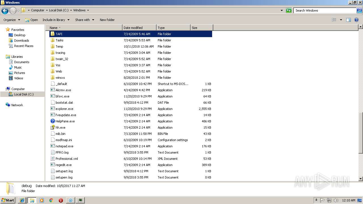This screenshot has height=204, width=363.
Task: Select the PFRO.log file
Action: coord(130,152)
